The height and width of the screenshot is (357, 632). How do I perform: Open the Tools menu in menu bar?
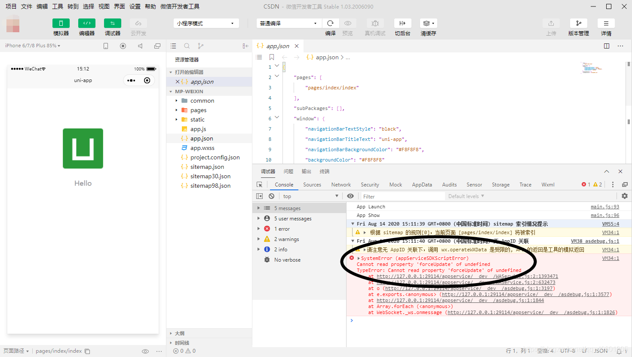tap(58, 6)
